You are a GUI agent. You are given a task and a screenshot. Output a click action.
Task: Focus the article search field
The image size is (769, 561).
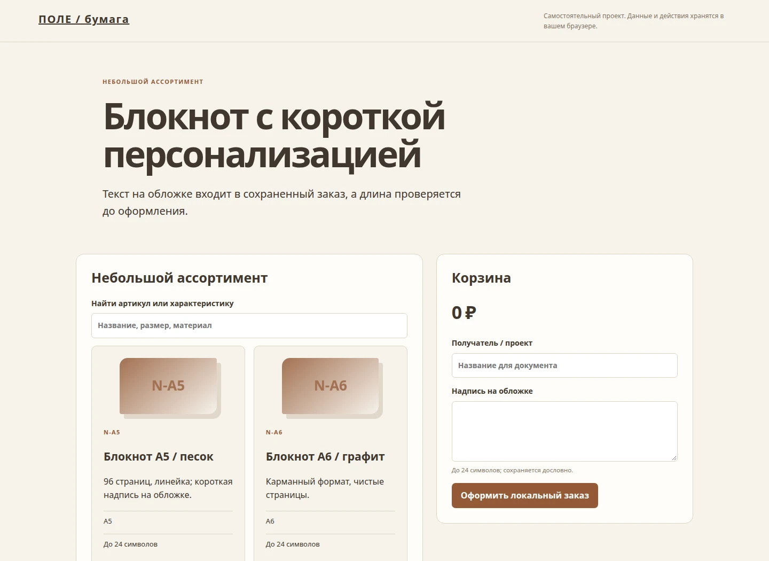[249, 325]
